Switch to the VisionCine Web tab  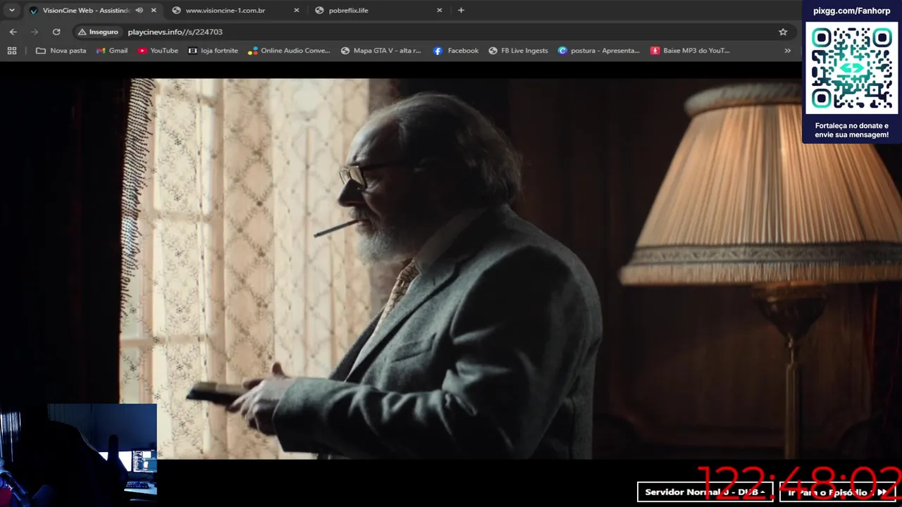(x=85, y=11)
